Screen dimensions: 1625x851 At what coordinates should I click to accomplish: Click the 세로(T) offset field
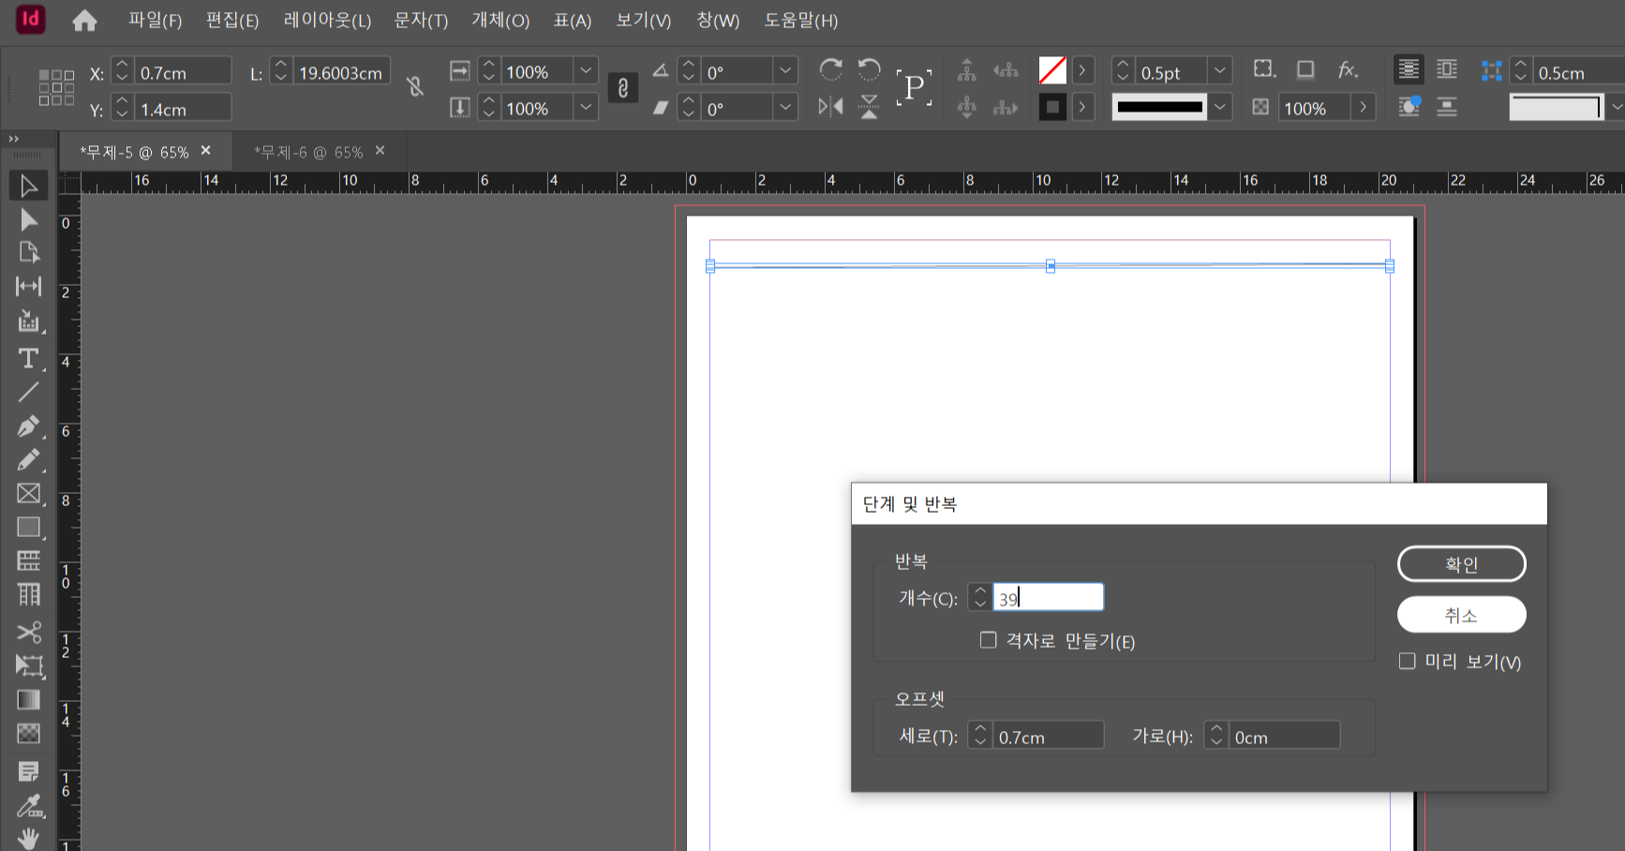[1048, 736]
